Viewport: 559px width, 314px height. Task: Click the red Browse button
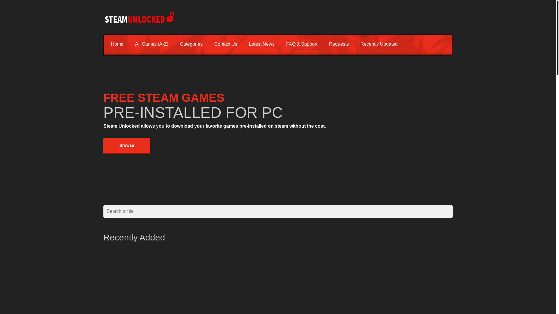coord(127,146)
